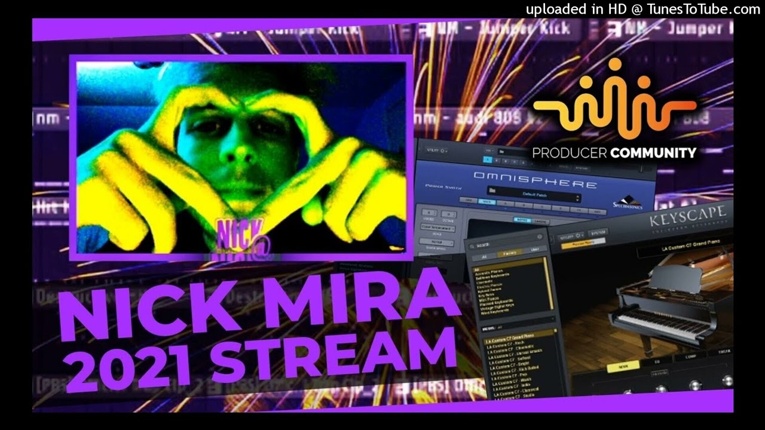Switch to the Omnisphere MAIN tab

tap(487, 202)
